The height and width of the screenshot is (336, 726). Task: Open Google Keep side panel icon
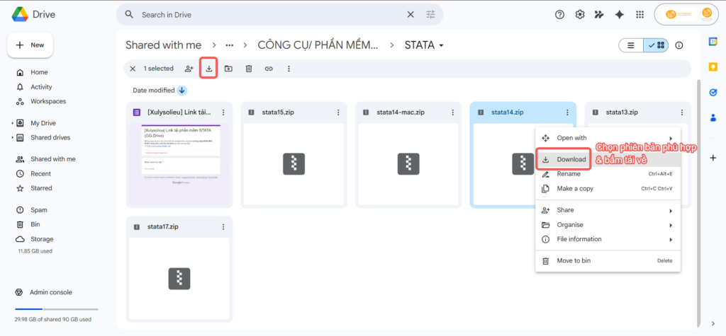tap(713, 67)
